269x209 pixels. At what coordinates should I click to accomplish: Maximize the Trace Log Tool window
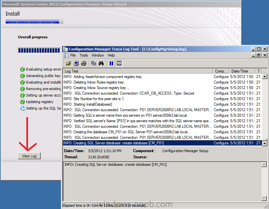tap(259, 49)
